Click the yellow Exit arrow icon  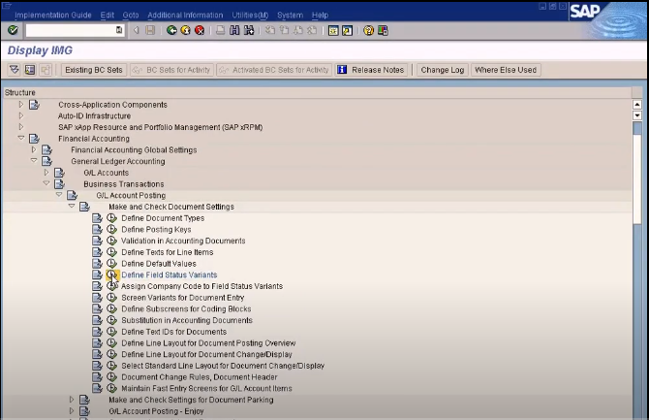click(x=186, y=30)
